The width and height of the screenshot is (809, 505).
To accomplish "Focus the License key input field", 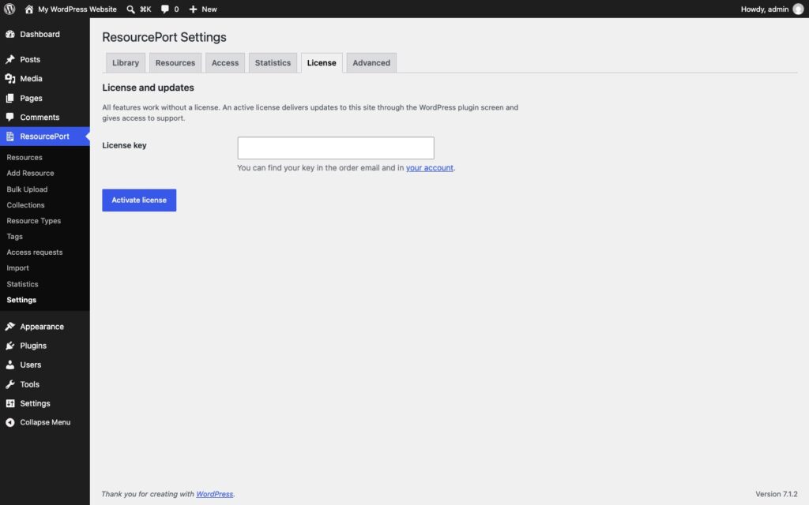I will 336,148.
